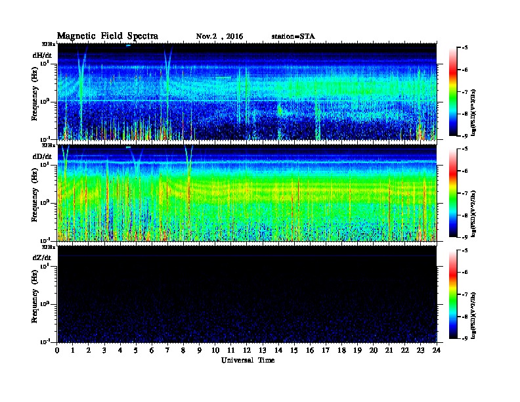Click the '-5' value on top colorbar

(465, 47)
